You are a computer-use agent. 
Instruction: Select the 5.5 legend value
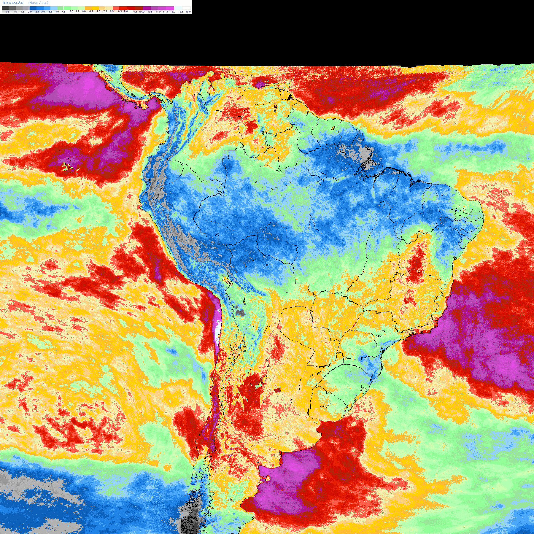[77, 11]
